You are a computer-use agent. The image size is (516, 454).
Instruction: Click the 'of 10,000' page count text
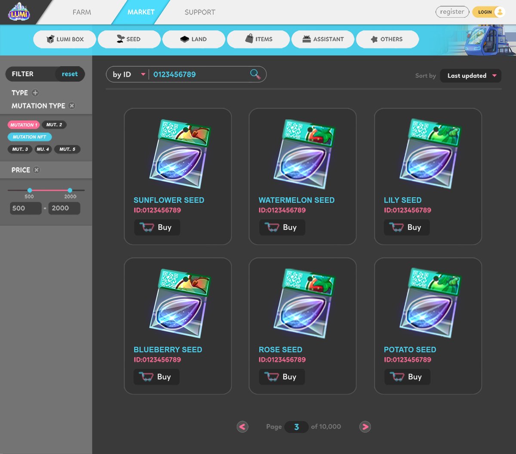tap(326, 427)
